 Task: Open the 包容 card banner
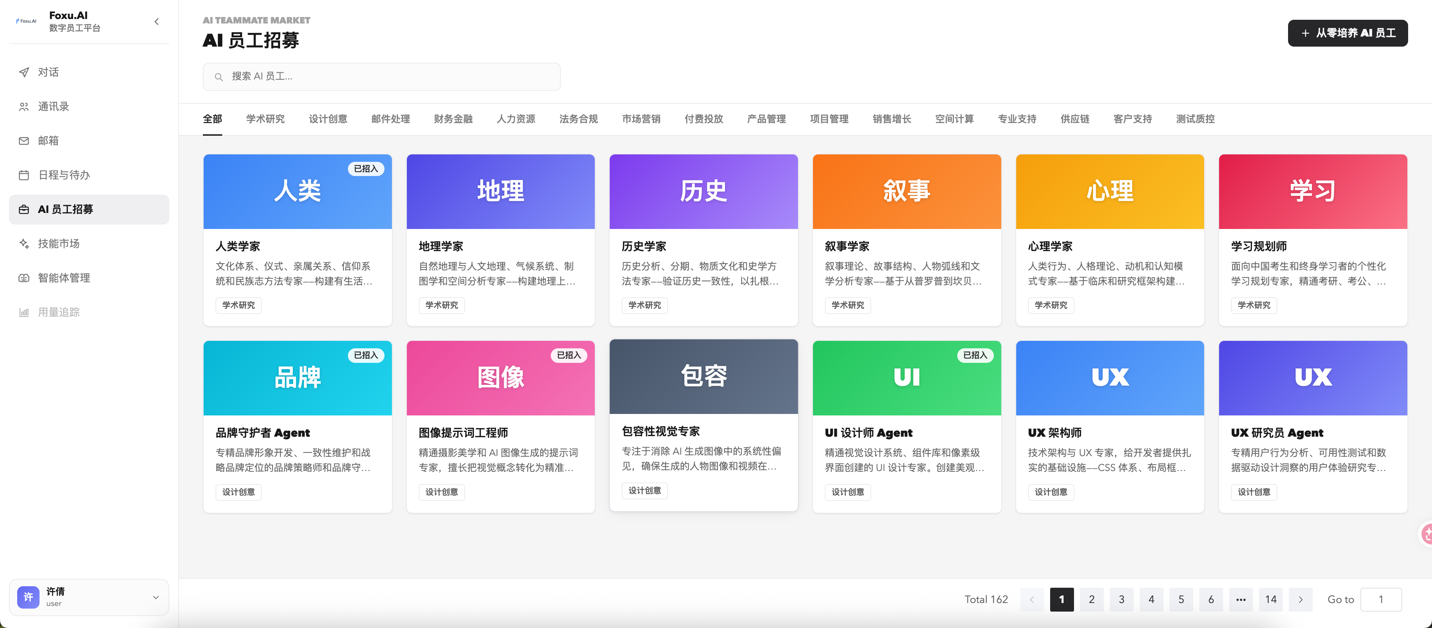pos(704,376)
